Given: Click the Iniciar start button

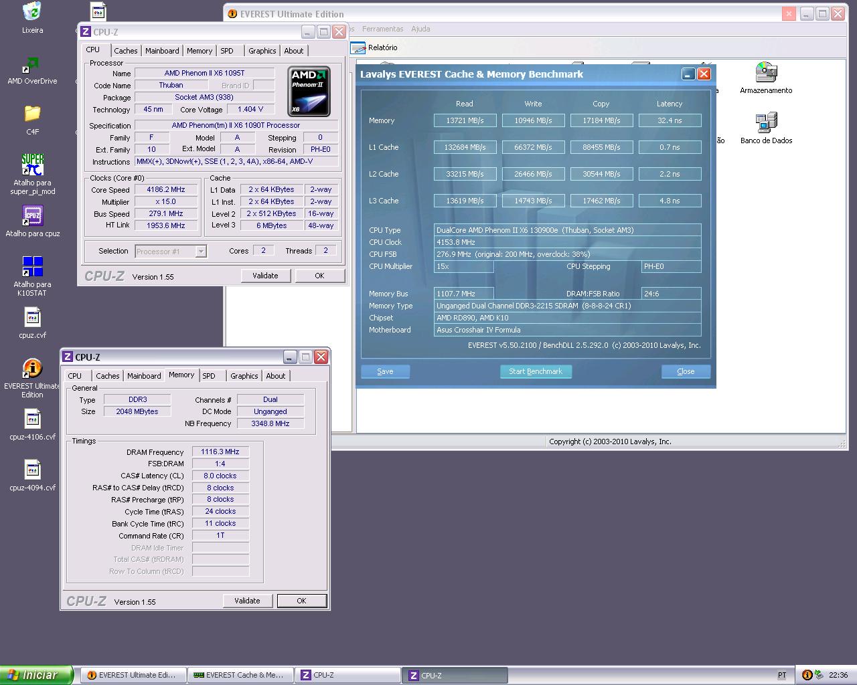Looking at the screenshot, I should point(37,675).
